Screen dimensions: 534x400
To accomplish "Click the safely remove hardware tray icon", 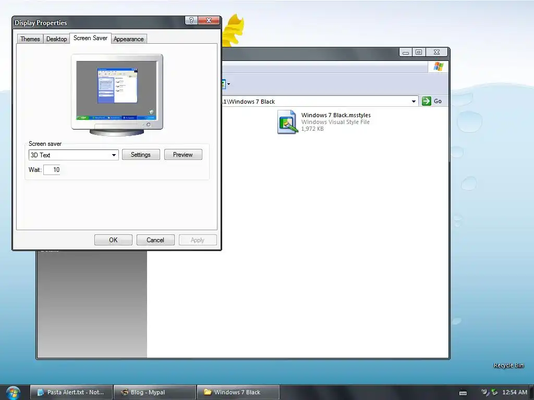I will tap(494, 392).
